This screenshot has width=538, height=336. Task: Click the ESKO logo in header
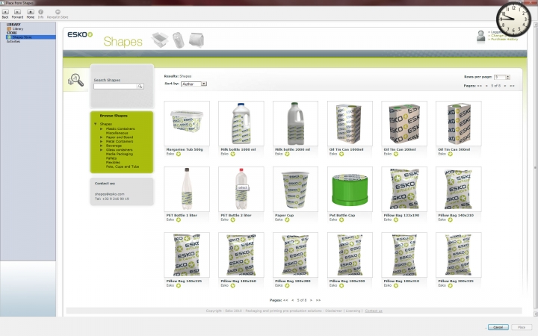[79, 35]
